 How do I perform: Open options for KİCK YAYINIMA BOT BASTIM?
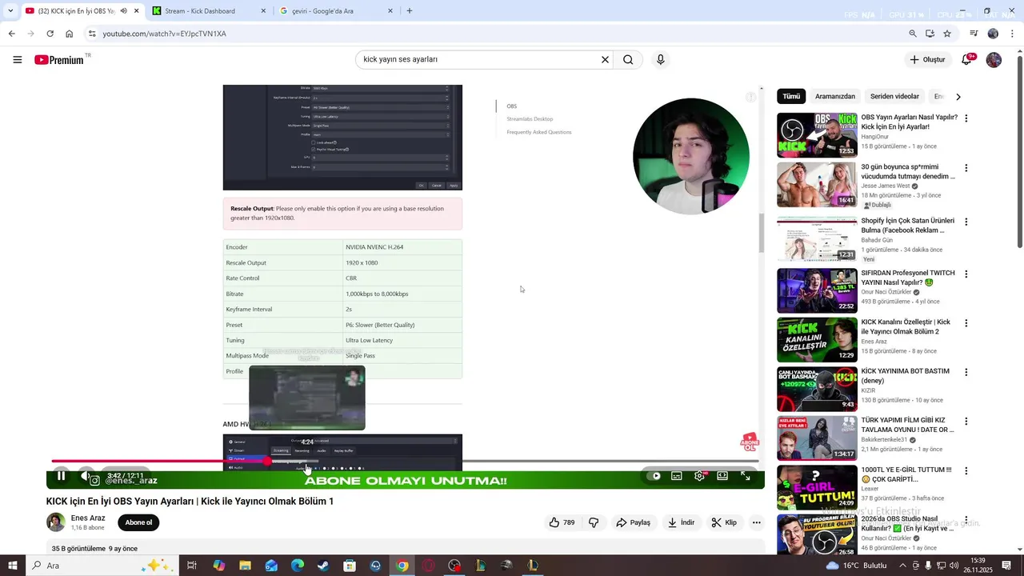point(966,372)
